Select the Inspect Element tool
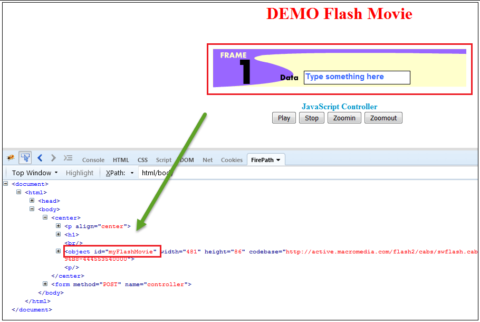The height and width of the screenshot is (322, 480). 25,158
